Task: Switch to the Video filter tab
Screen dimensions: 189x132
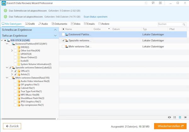Action: [76, 24]
